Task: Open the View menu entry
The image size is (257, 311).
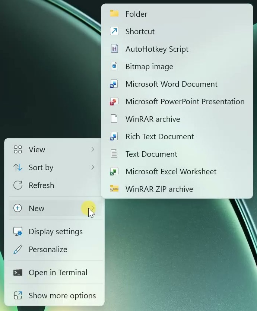Action: point(54,149)
